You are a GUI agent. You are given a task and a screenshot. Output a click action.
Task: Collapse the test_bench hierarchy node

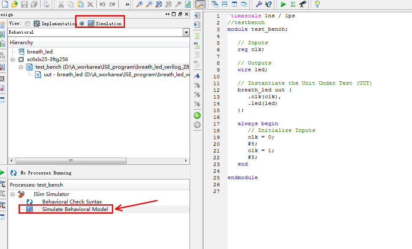pyautogui.click(x=21, y=67)
